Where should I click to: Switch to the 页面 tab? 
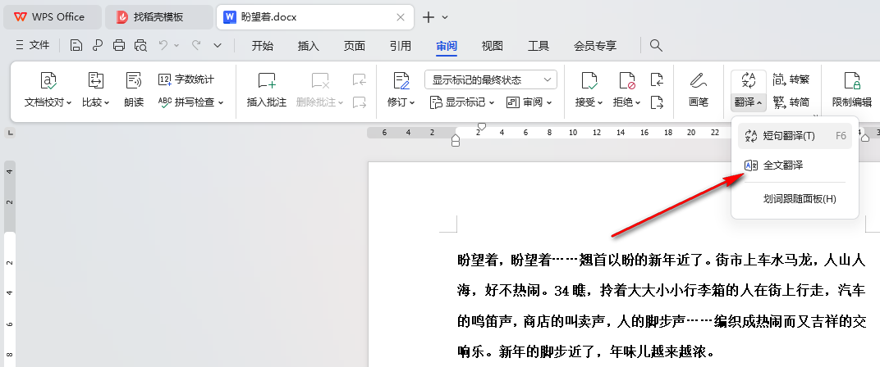tap(354, 46)
